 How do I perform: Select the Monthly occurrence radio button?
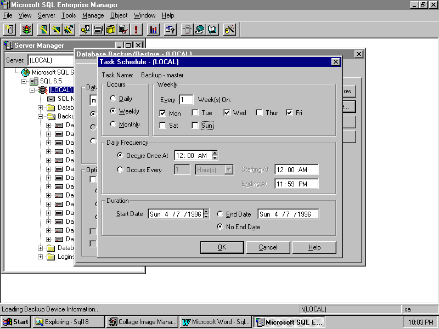point(113,124)
